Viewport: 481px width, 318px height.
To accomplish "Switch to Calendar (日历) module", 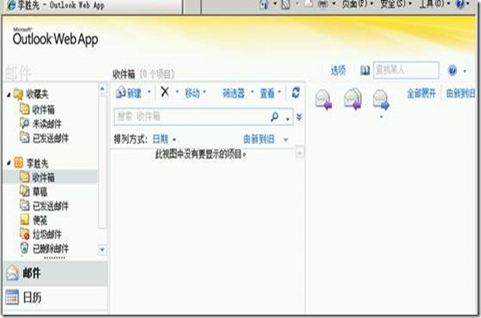I will (55, 297).
